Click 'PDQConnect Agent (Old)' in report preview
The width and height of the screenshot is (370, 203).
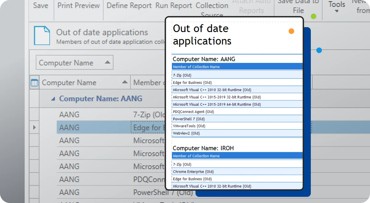(x=193, y=112)
